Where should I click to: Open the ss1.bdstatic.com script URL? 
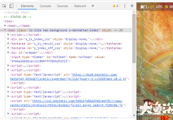77,101
